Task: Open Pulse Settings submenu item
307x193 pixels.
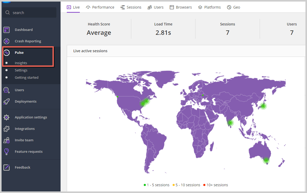Action: tap(21, 70)
